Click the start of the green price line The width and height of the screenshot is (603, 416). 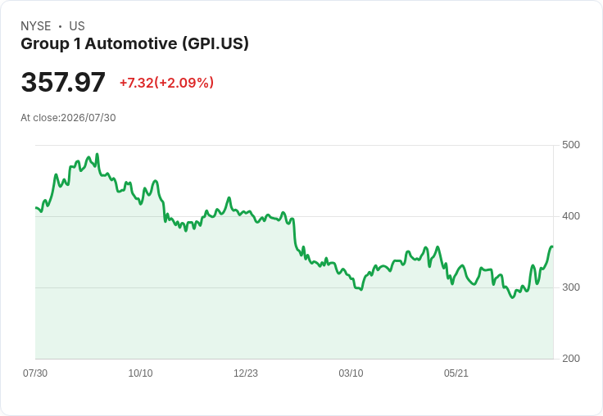click(x=36, y=208)
